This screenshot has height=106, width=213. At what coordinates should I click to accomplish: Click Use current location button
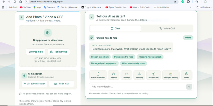point(35,84)
